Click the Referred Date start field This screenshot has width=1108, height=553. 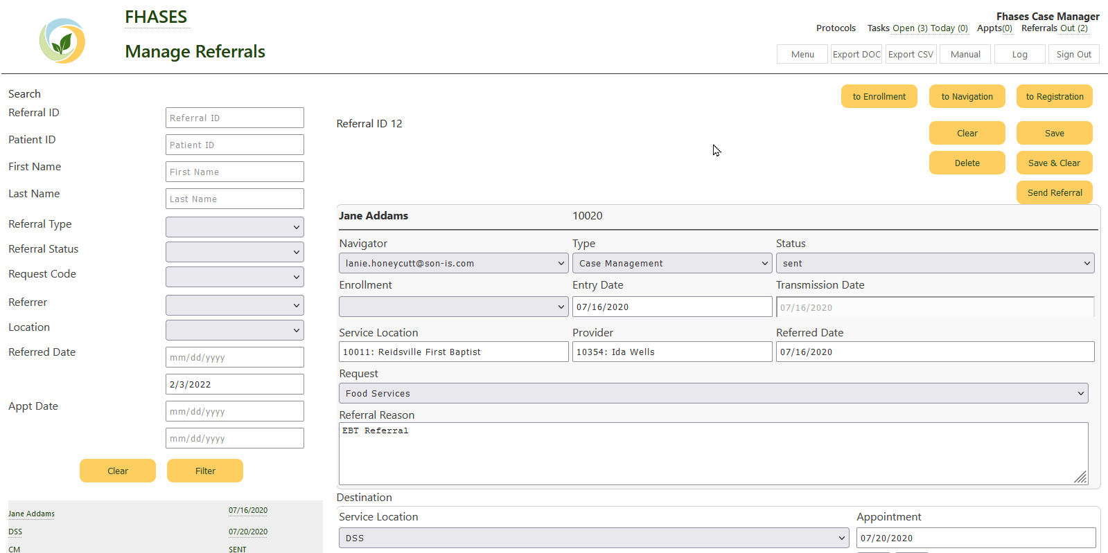coord(235,357)
